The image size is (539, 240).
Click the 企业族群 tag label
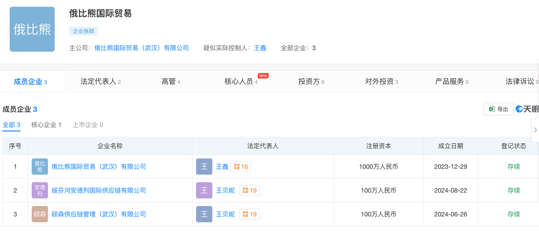click(83, 31)
